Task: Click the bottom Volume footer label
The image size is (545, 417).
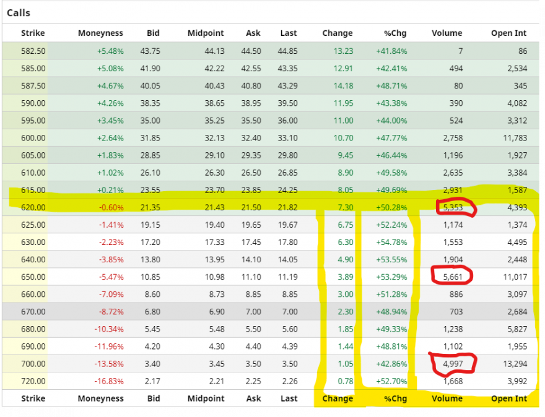Action: tap(447, 398)
